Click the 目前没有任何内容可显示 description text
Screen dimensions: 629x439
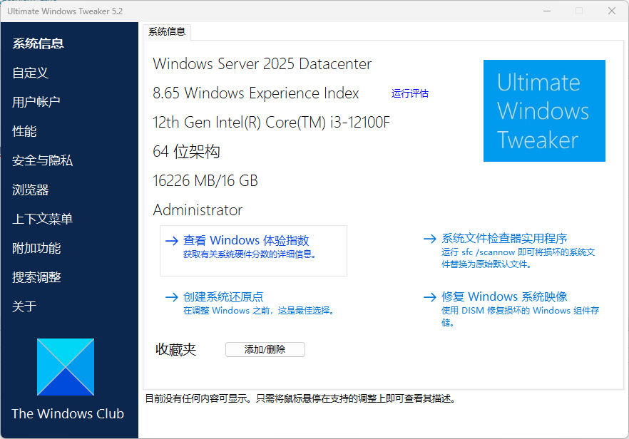[x=300, y=399]
